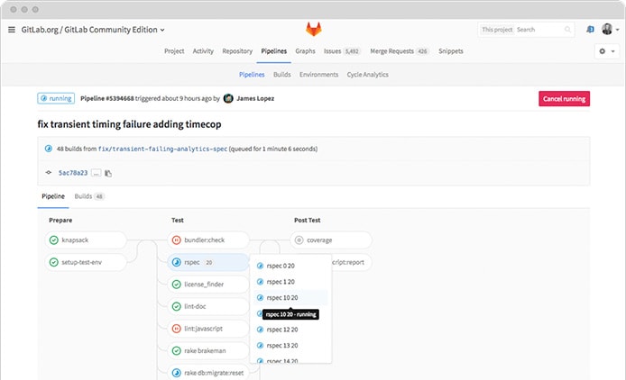This screenshot has width=626, height=380.
Task: Open the Merge Requests tab
Action: 400,51
